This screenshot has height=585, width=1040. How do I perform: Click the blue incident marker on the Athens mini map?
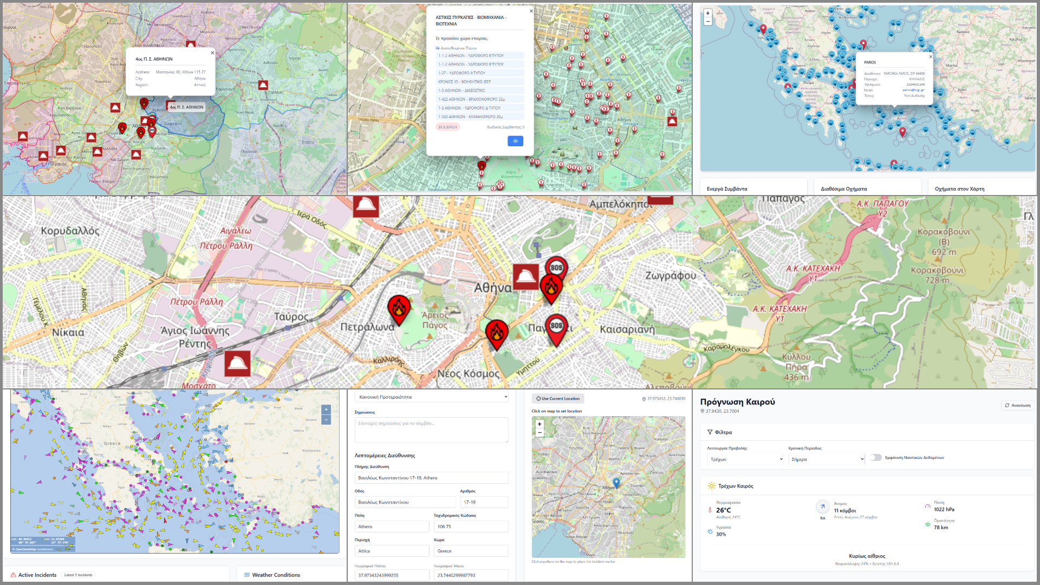(x=616, y=482)
